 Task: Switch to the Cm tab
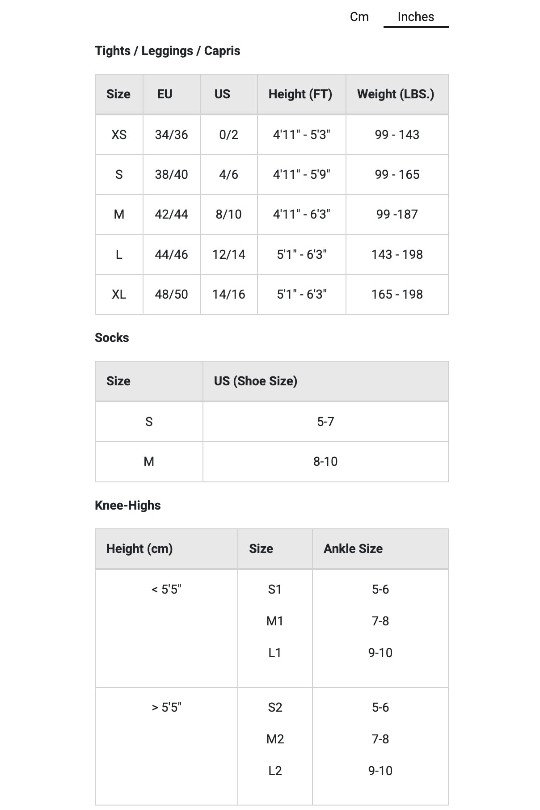[x=359, y=17]
